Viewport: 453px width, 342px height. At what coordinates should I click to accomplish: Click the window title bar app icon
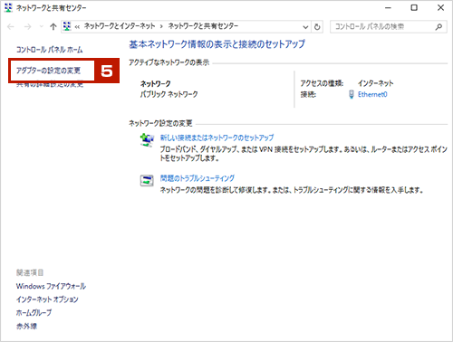(8, 8)
